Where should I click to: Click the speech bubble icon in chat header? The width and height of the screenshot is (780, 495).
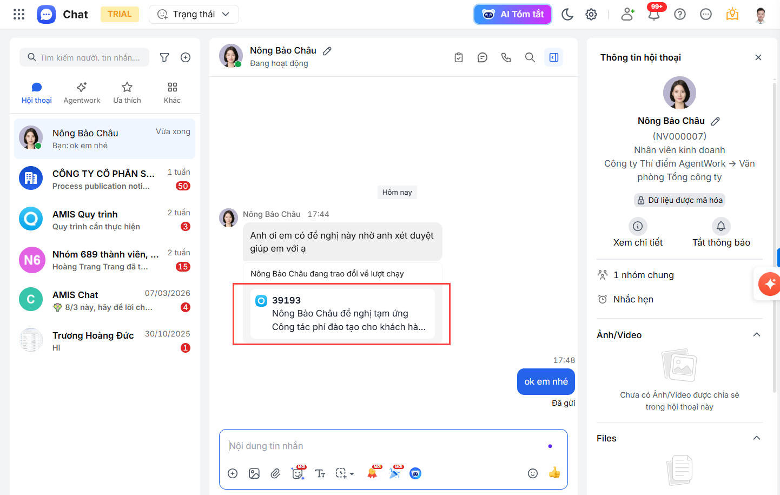482,57
